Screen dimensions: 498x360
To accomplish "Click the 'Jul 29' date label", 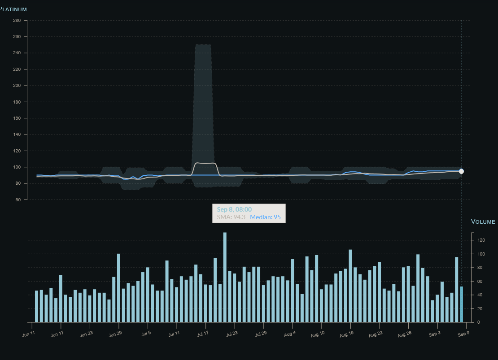I will pyautogui.click(x=261, y=334).
